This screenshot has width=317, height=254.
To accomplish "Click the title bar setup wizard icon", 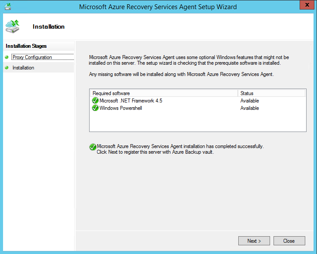I will coord(7,7).
